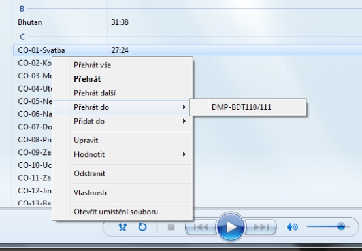Skip to next track button
Viewport: 362px width, 251px height.
(261, 227)
